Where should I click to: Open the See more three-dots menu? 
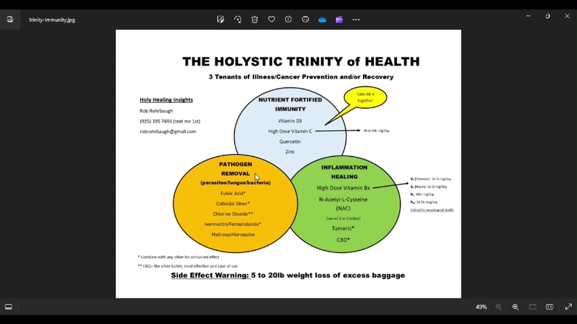356,19
